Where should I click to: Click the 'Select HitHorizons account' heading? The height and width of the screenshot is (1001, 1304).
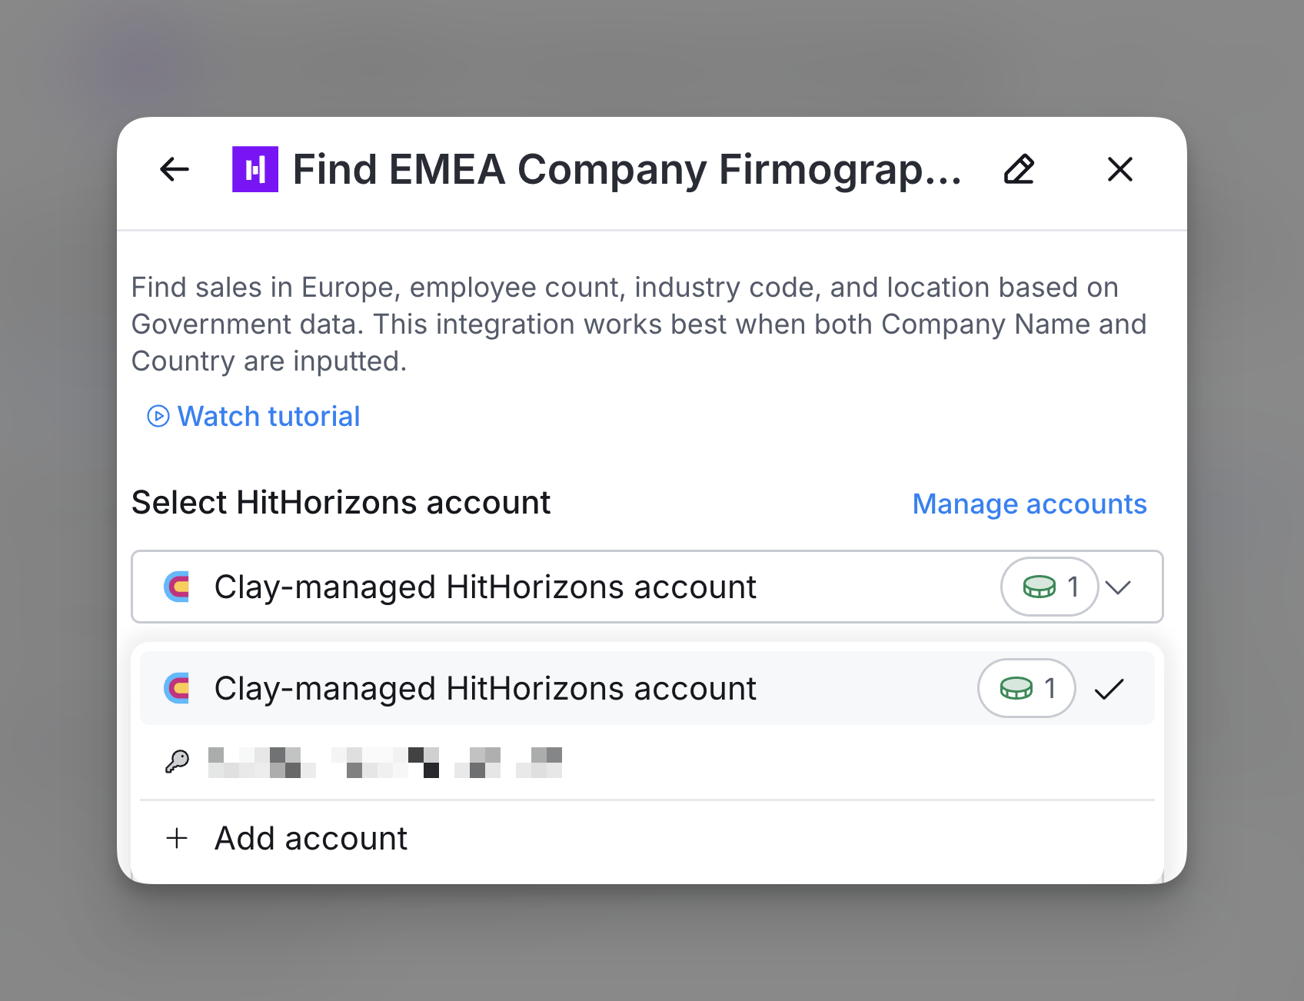point(341,503)
